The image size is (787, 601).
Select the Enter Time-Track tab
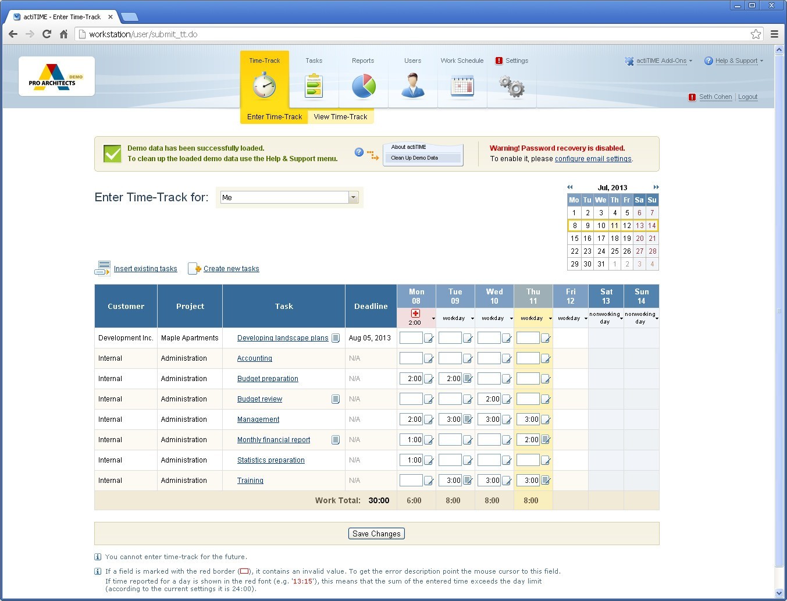point(275,117)
